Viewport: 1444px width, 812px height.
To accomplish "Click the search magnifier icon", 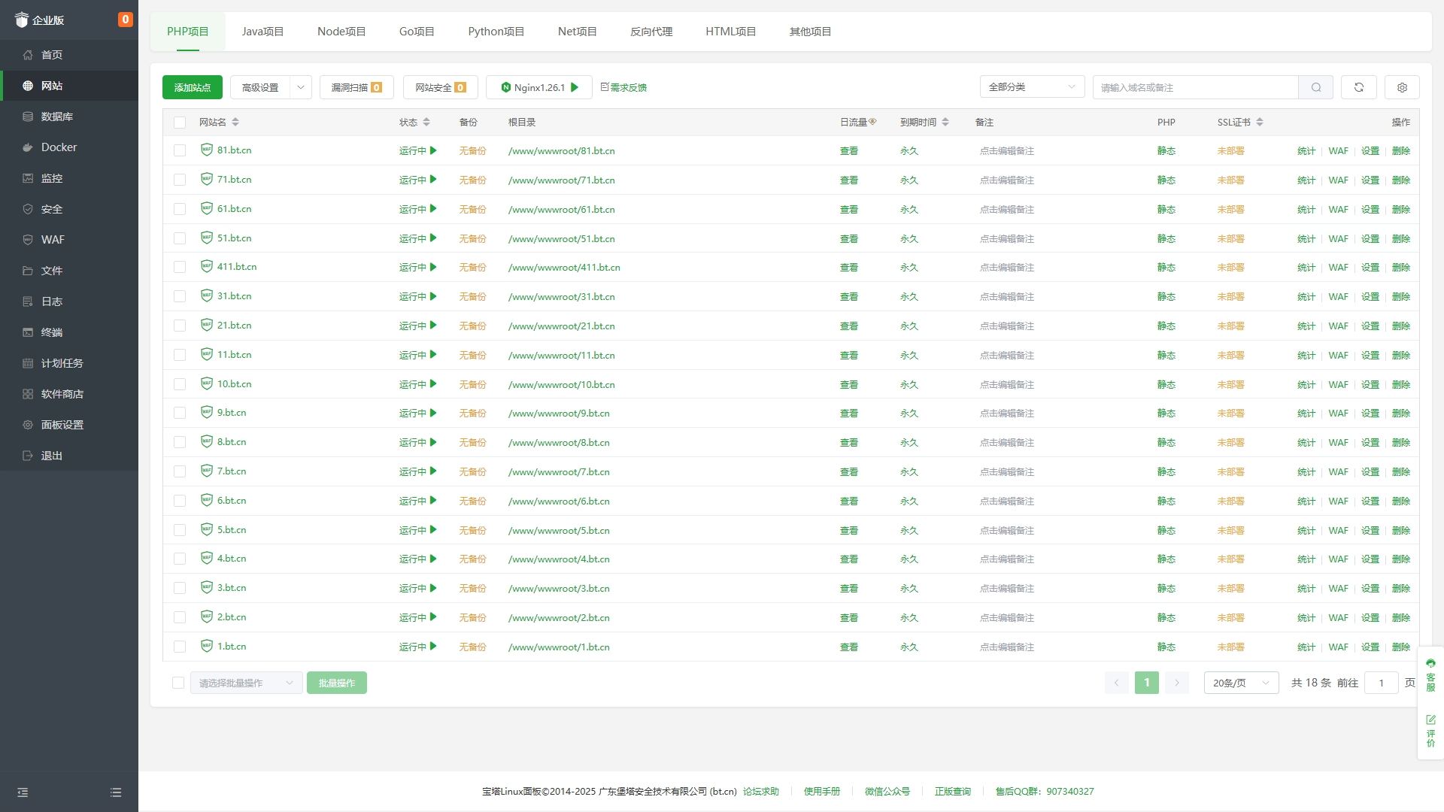I will [x=1315, y=87].
